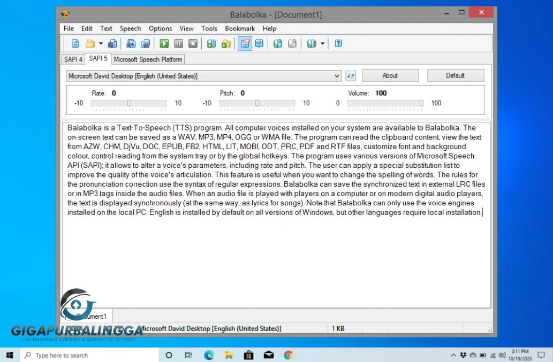The image size is (553, 362).
Task: Open the Text menu
Action: click(x=106, y=28)
